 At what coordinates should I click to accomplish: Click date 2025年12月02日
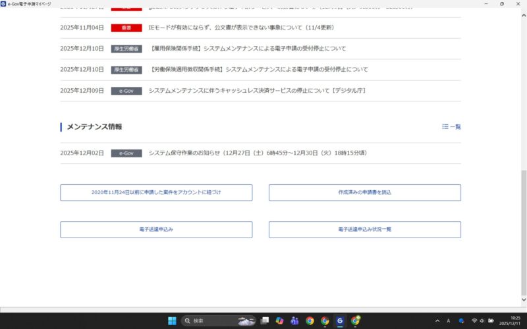pyautogui.click(x=82, y=153)
